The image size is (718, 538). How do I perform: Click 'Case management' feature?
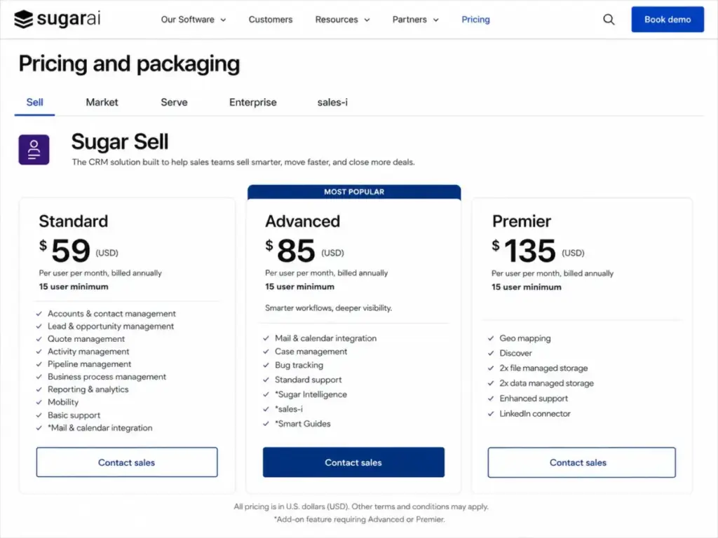pyautogui.click(x=311, y=352)
